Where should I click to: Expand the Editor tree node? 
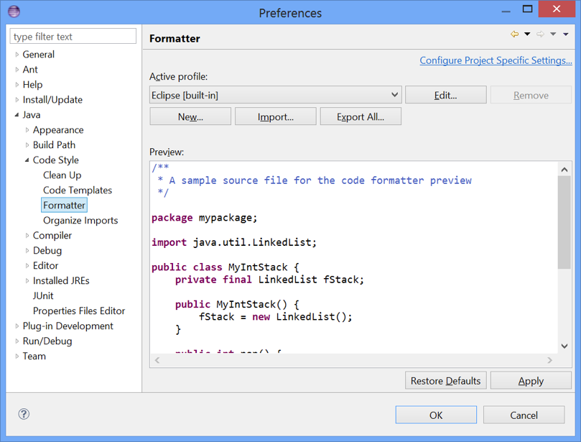pyautogui.click(x=27, y=265)
